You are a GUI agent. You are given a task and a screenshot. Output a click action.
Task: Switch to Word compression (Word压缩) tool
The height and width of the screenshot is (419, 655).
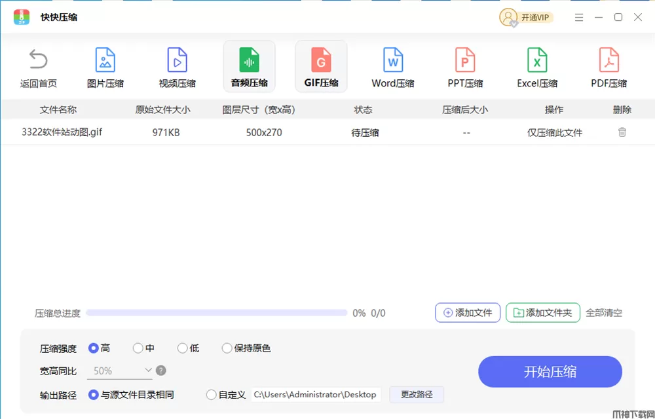tap(392, 60)
